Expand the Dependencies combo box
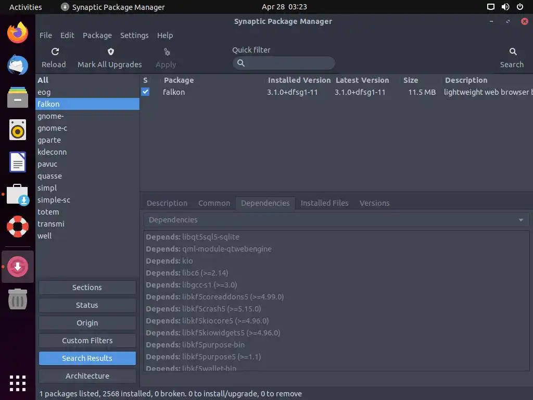 pyautogui.click(x=336, y=220)
